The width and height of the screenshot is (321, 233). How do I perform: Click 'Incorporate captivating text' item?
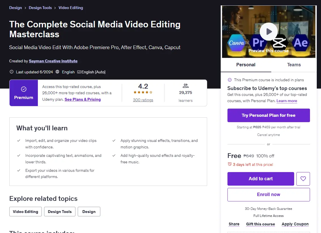63,159
